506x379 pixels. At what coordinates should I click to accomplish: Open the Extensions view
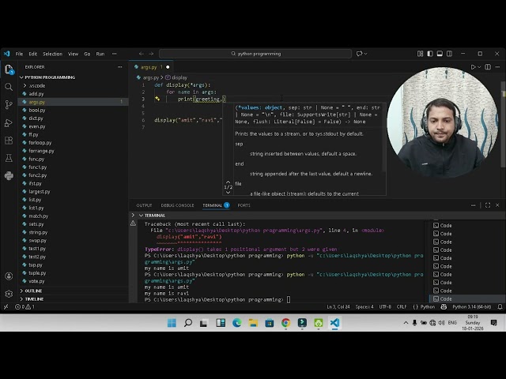9,141
